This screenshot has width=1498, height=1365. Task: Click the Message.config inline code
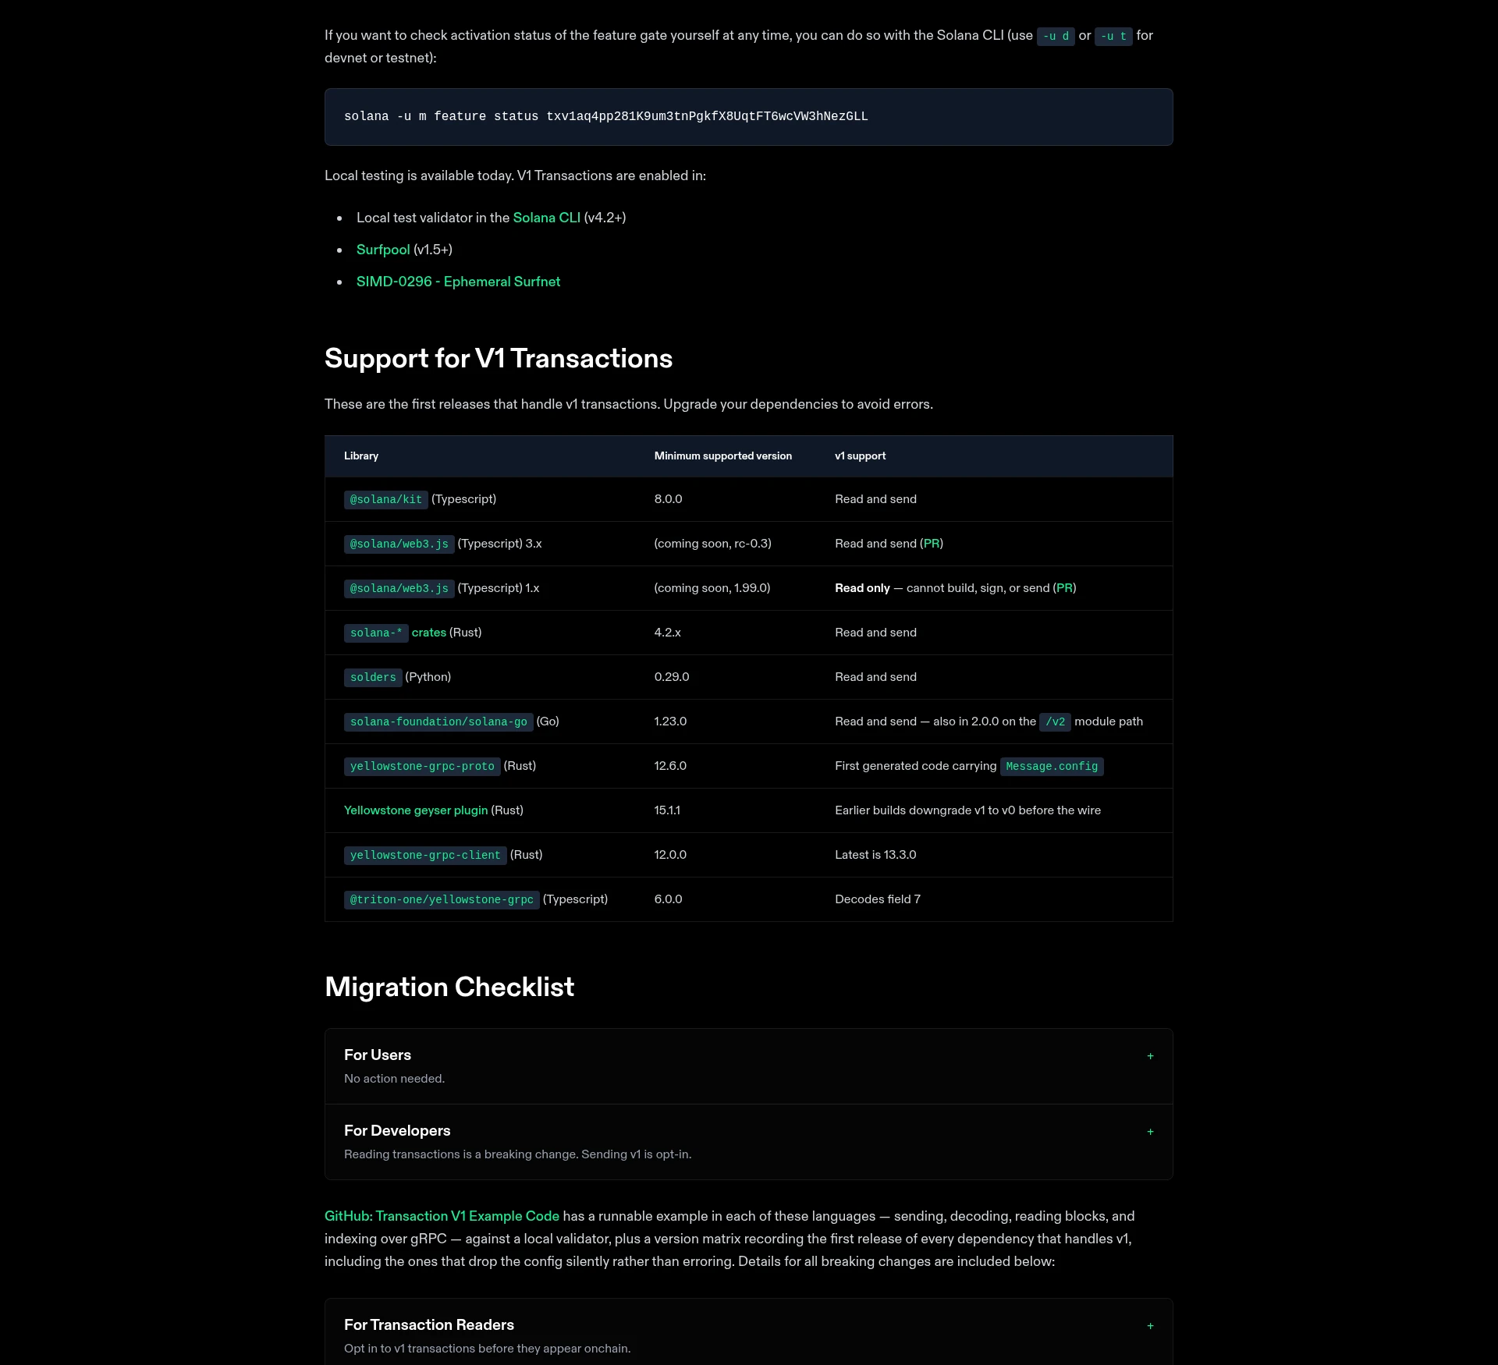[x=1052, y=766]
